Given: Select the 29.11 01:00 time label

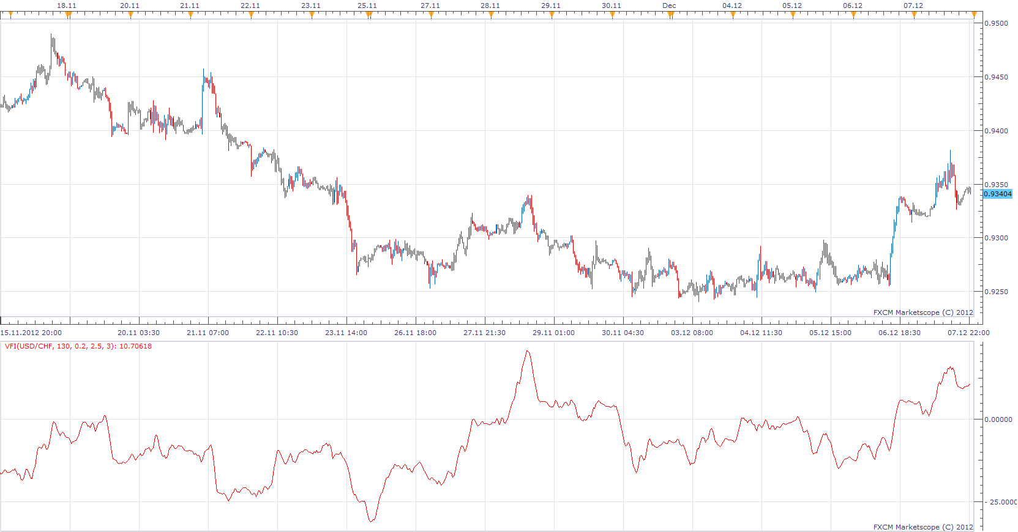Looking at the screenshot, I should 554,333.
